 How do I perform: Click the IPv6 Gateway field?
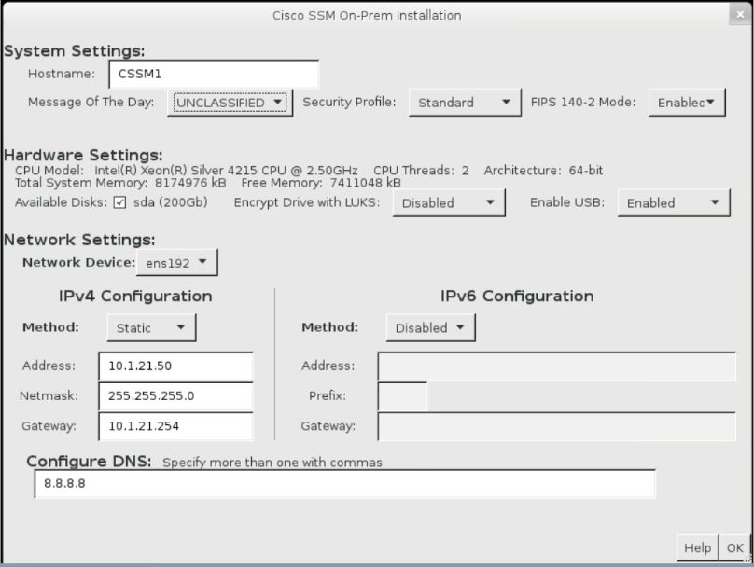pos(557,426)
